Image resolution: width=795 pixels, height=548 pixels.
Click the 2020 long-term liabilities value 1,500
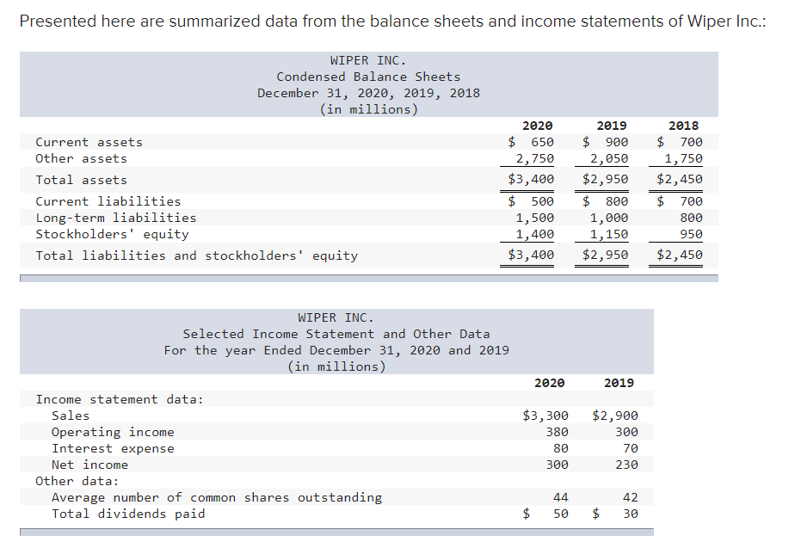[x=535, y=218]
